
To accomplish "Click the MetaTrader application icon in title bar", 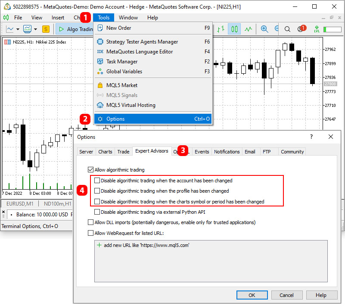I will pyautogui.click(x=7, y=6).
